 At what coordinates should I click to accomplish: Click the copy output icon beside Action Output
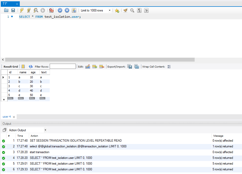[x=4, y=130]
